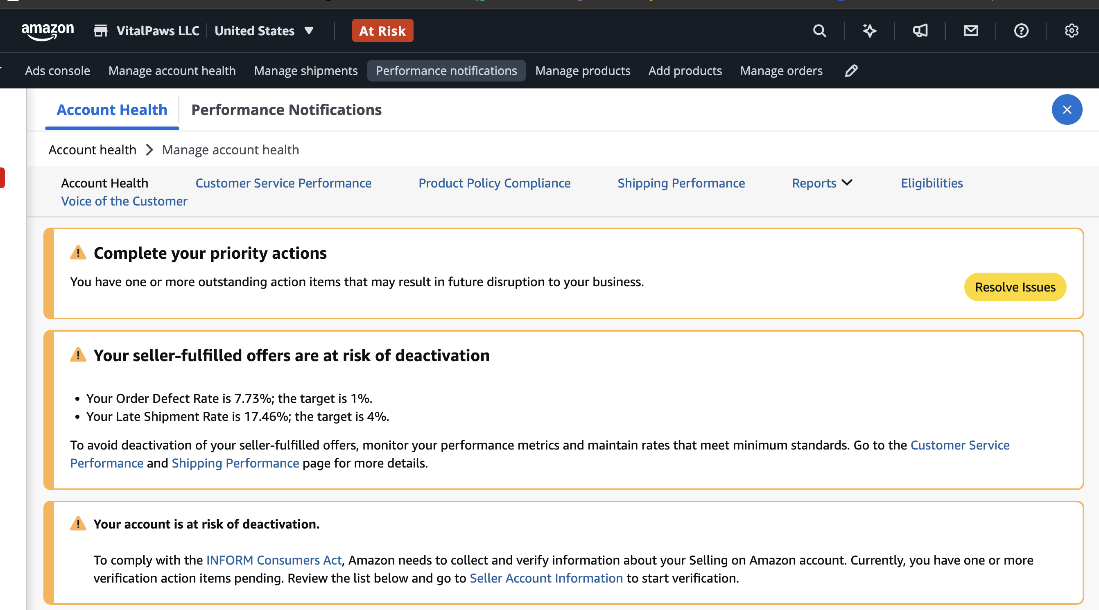The image size is (1099, 610).
Task: Open the megaphone announcements icon
Action: (x=920, y=31)
